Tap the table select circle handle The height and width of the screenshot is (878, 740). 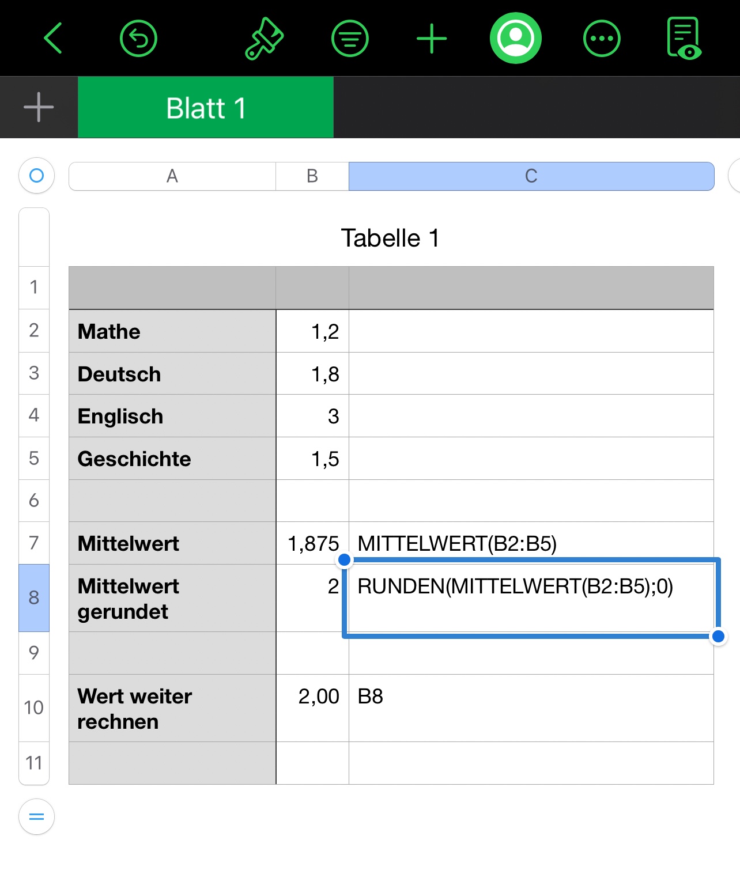[36, 175]
